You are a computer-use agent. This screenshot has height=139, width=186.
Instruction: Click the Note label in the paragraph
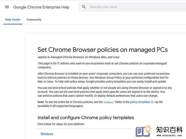(41, 102)
